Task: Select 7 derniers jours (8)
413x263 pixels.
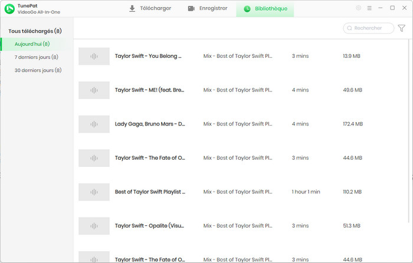Action: [x=37, y=57]
